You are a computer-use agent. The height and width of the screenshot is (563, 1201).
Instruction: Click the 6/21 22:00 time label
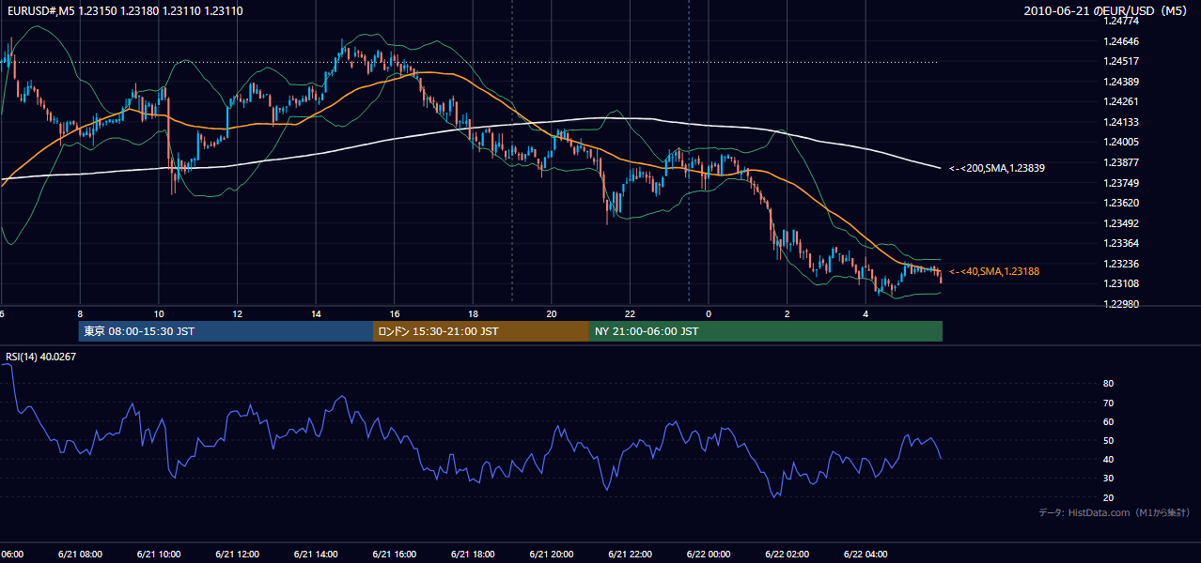click(630, 555)
